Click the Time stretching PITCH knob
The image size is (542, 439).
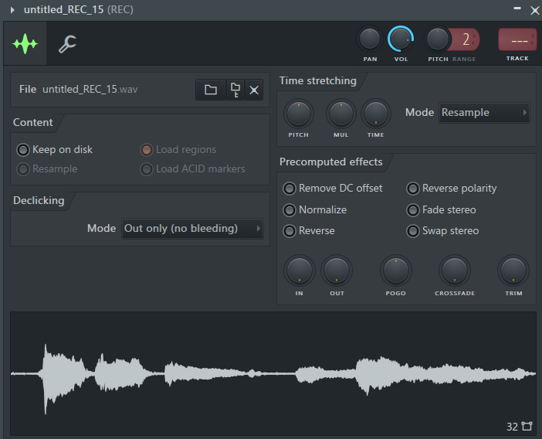click(x=299, y=114)
